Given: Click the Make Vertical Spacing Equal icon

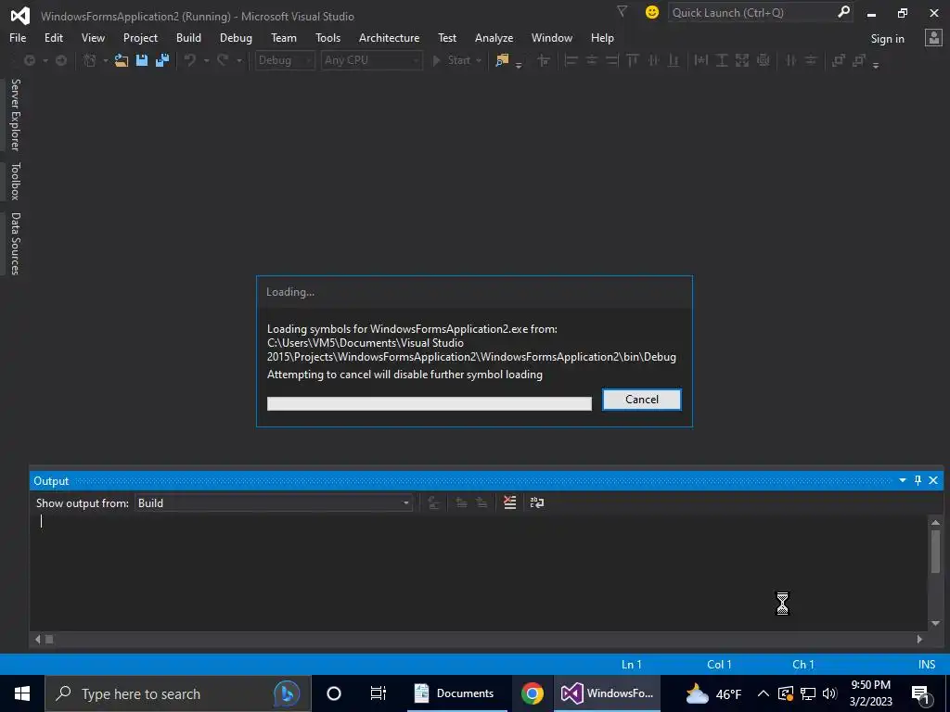Looking at the screenshot, I should [811, 60].
